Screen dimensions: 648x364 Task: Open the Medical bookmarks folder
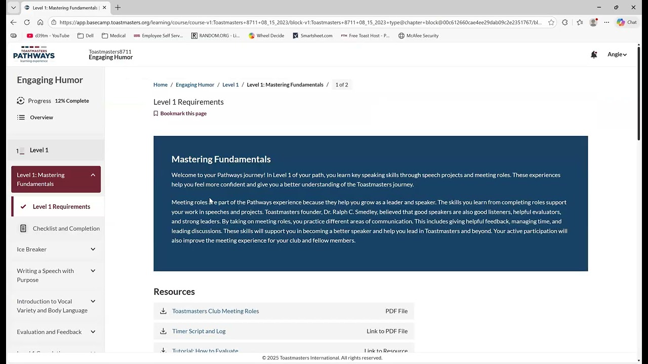pyautogui.click(x=113, y=36)
